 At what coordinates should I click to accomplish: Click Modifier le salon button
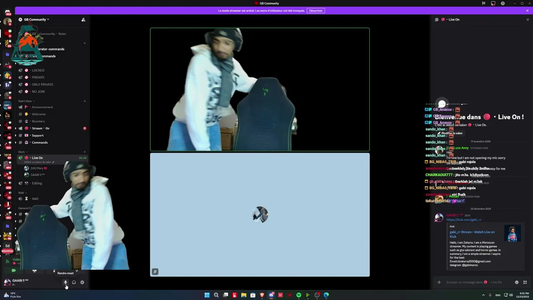[450, 133]
